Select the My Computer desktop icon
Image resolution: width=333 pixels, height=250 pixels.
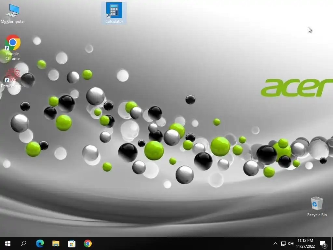[13, 13]
